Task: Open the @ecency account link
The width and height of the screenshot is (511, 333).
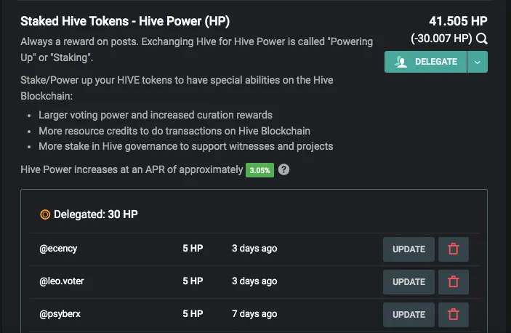Action: tap(58, 249)
